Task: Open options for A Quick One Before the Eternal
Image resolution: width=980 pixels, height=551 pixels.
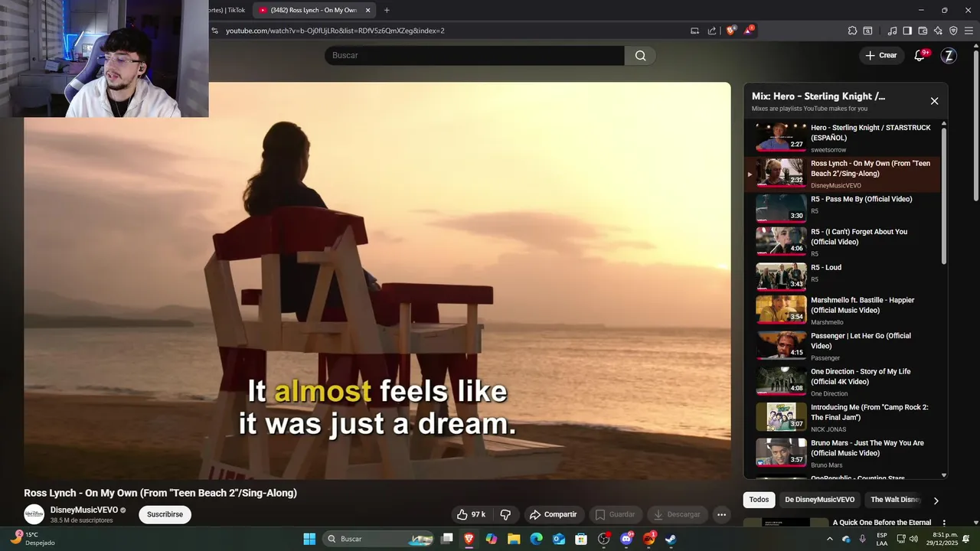Action: tap(942, 523)
